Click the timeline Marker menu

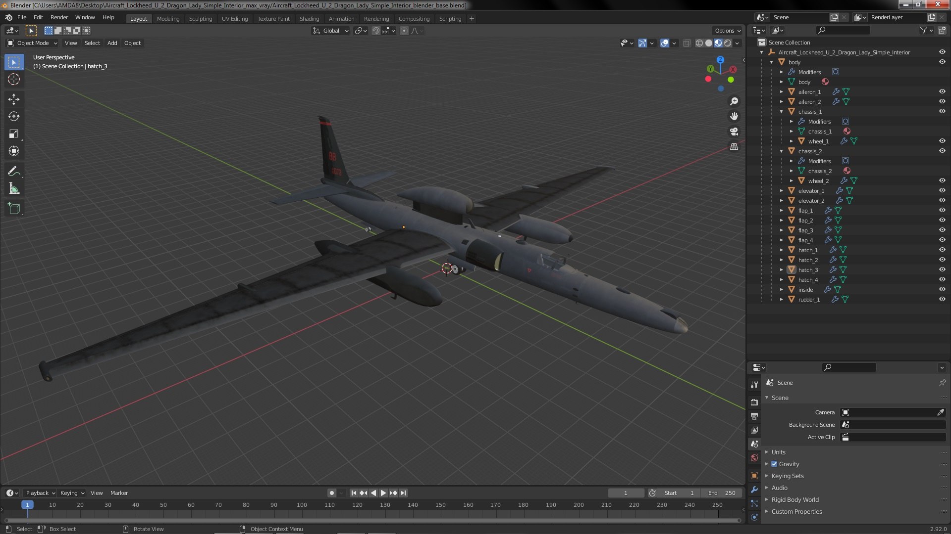119,493
